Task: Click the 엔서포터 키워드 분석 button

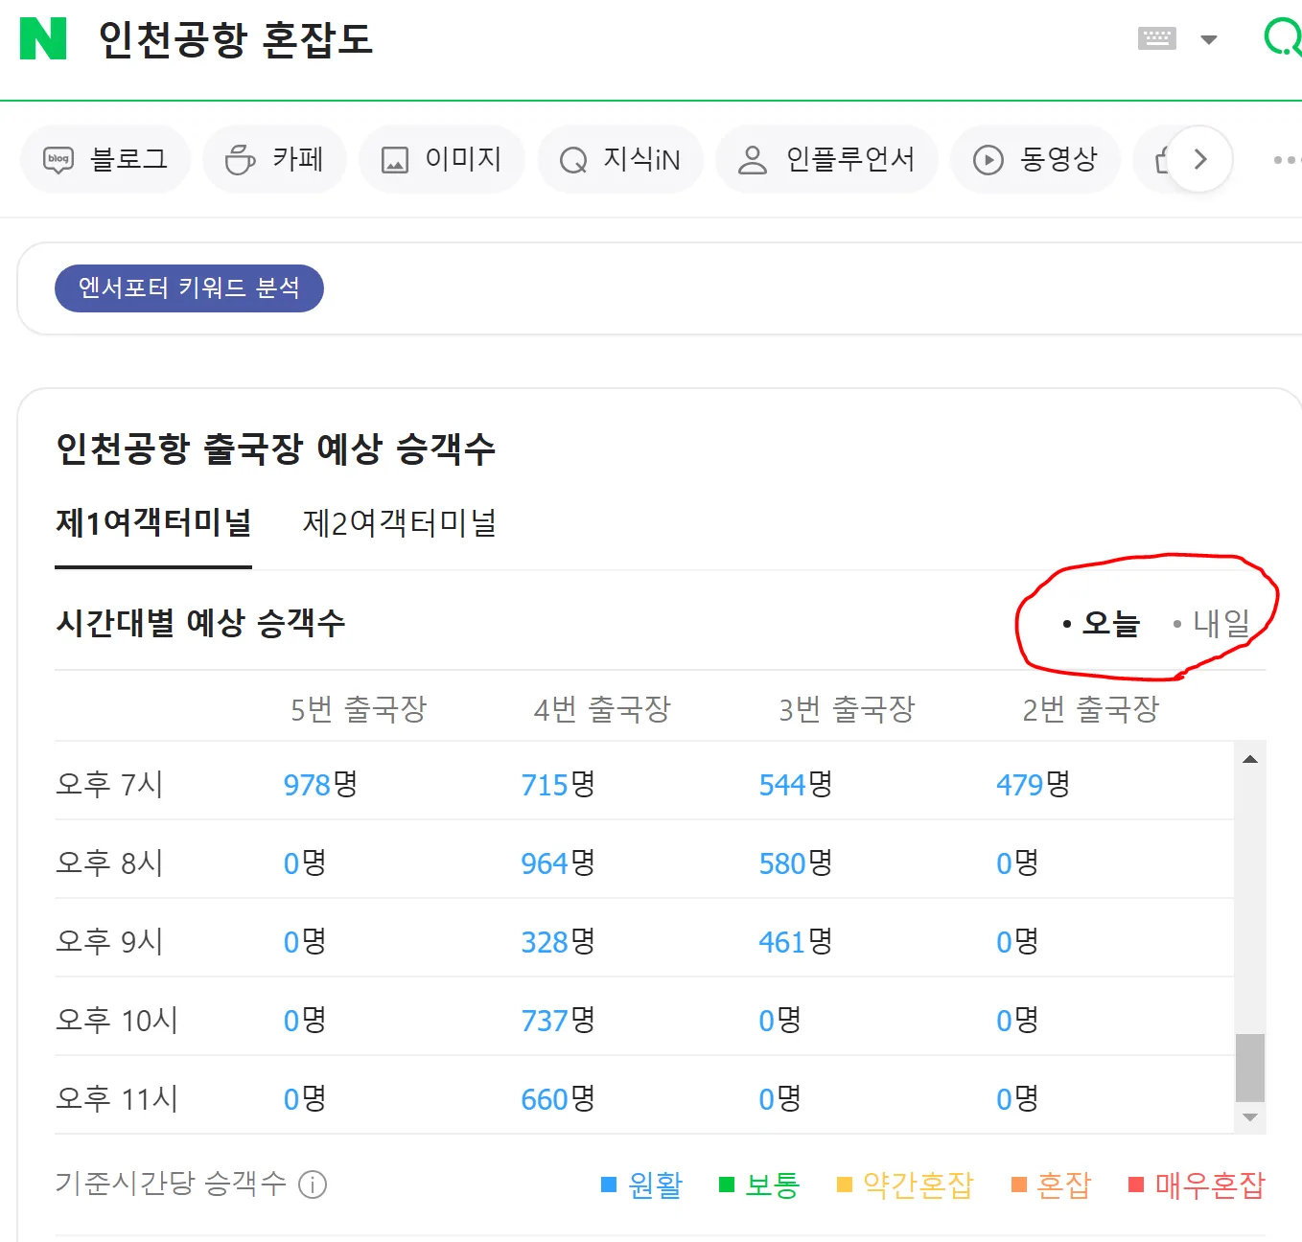Action: click(x=188, y=287)
